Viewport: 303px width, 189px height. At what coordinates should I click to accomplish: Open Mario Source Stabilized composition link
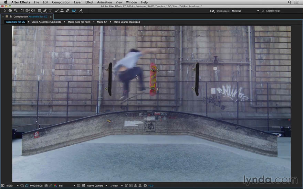pos(127,22)
